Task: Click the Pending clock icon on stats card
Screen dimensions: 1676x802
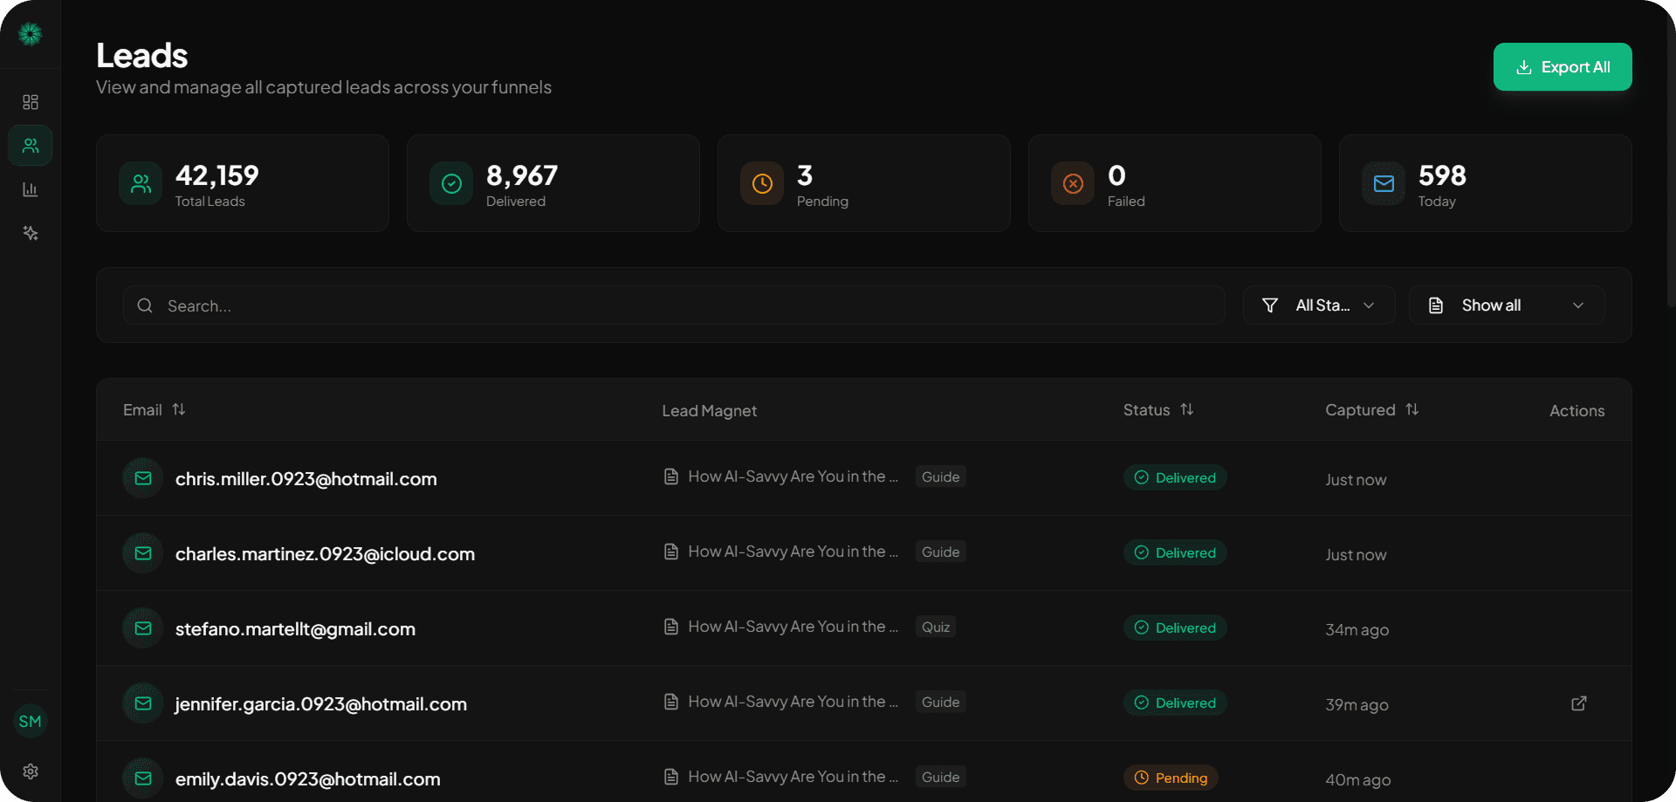Action: point(761,183)
